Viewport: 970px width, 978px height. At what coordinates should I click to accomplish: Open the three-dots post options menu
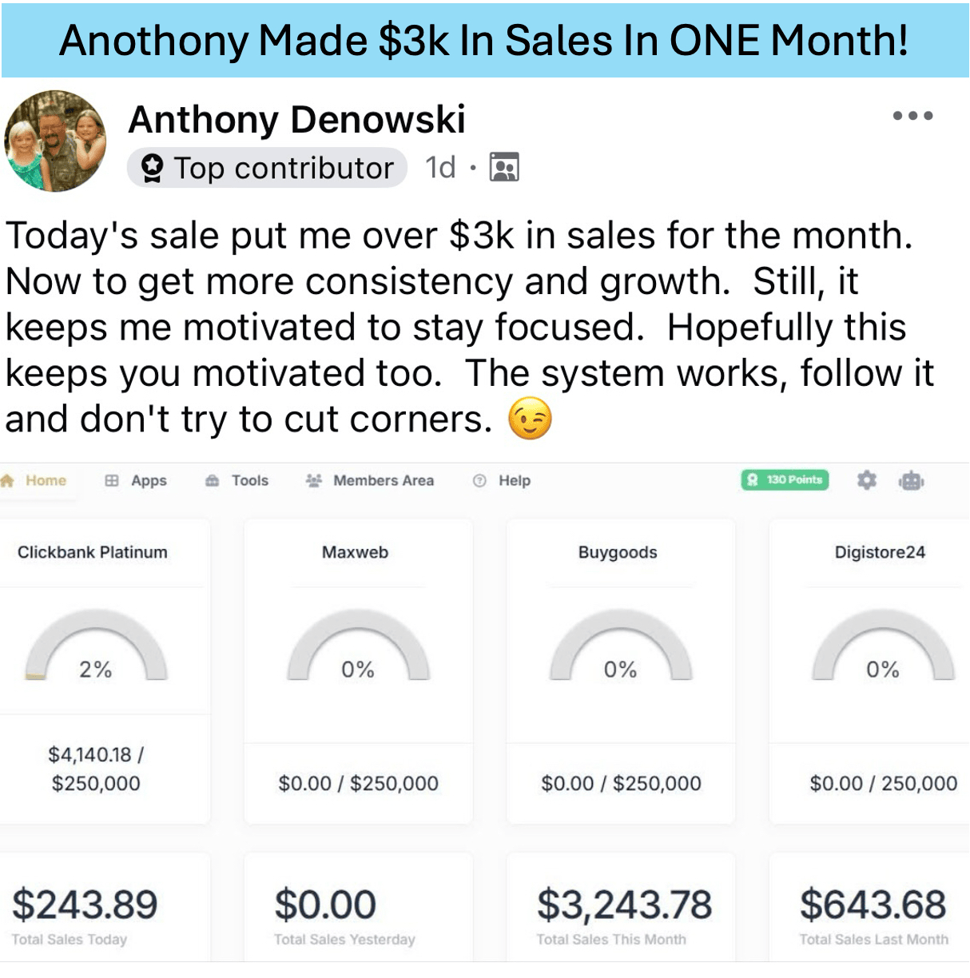pyautogui.click(x=912, y=116)
